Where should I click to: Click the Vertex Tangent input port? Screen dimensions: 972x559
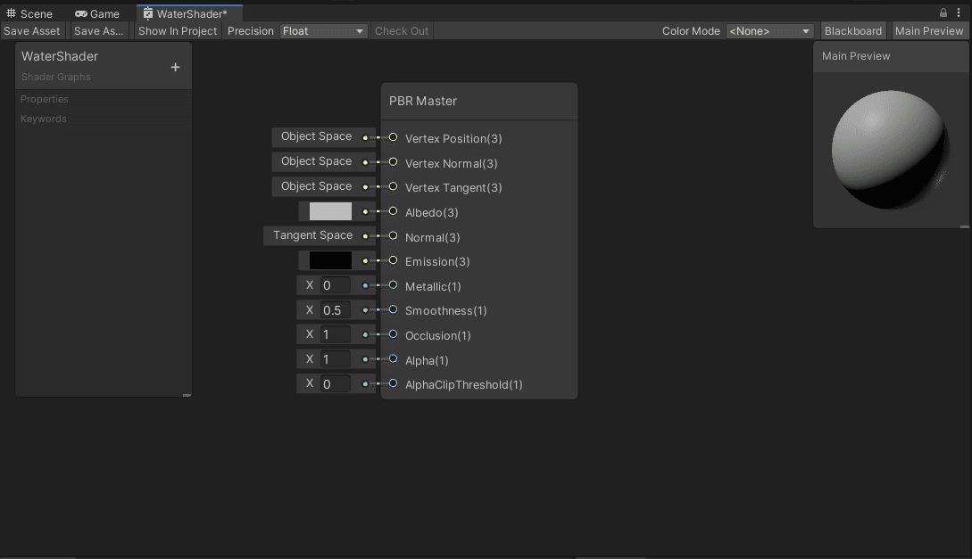point(393,186)
